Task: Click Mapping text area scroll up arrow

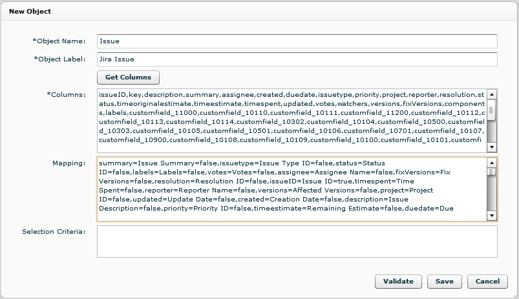Action: (492, 163)
